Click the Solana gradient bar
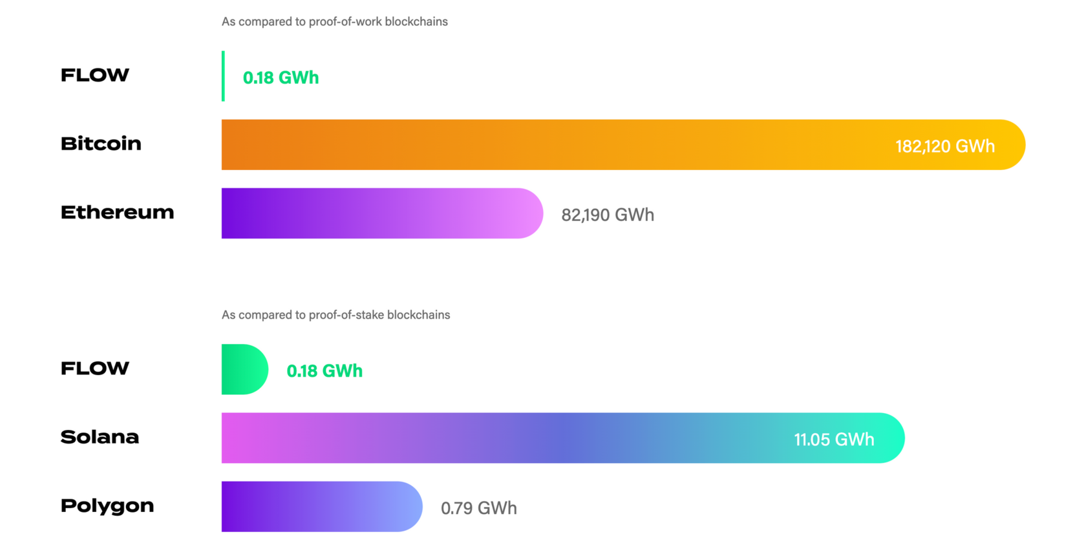Screen dimensions: 1086x545 (563, 438)
